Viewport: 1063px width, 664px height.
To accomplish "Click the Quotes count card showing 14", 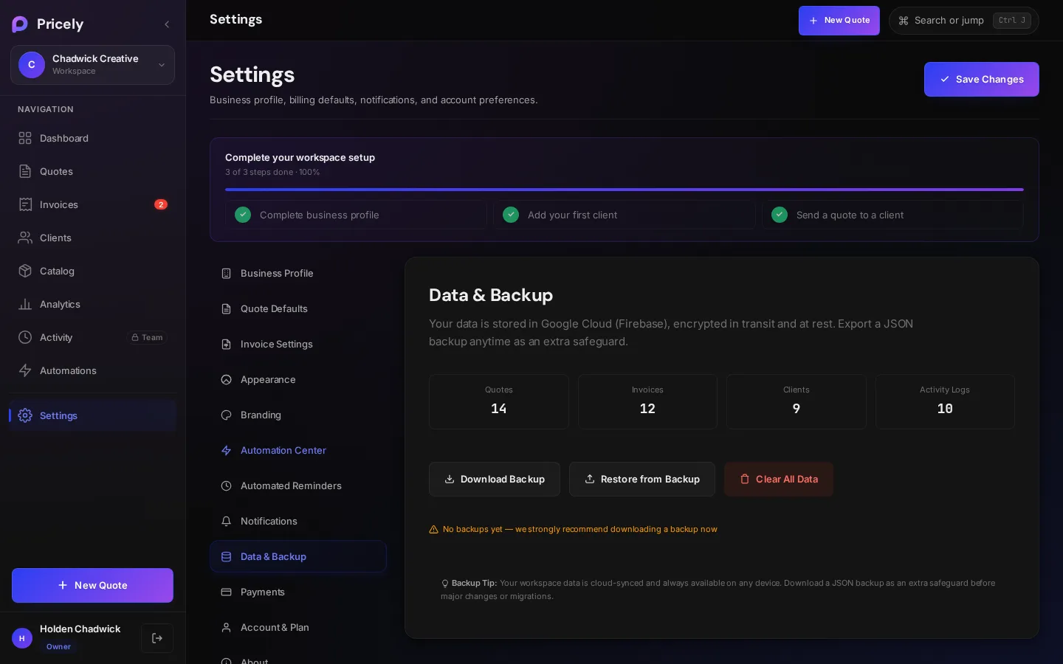I will [499, 401].
